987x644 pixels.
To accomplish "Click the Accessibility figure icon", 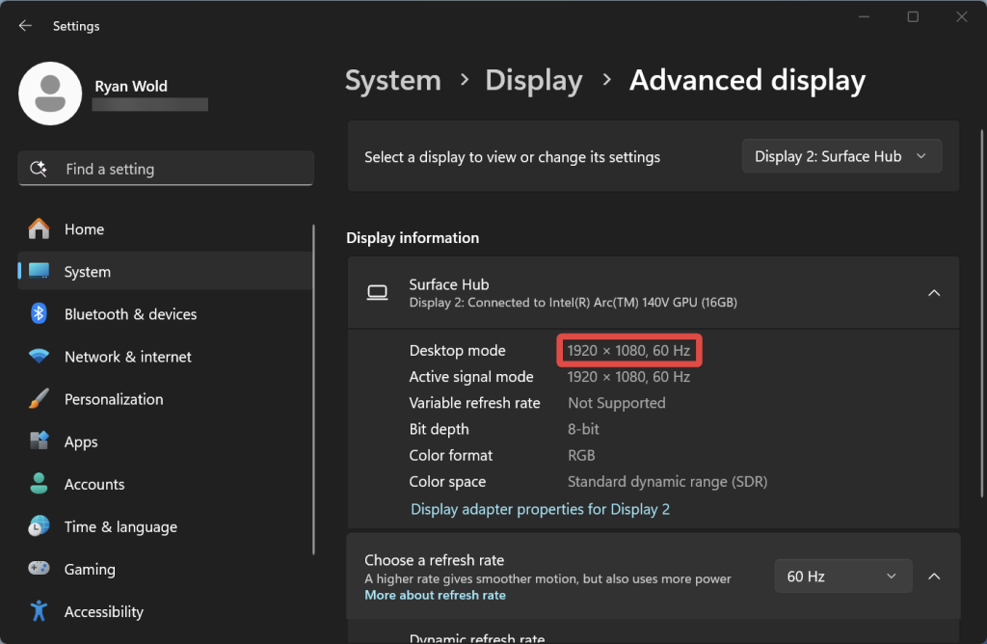I will [x=39, y=610].
